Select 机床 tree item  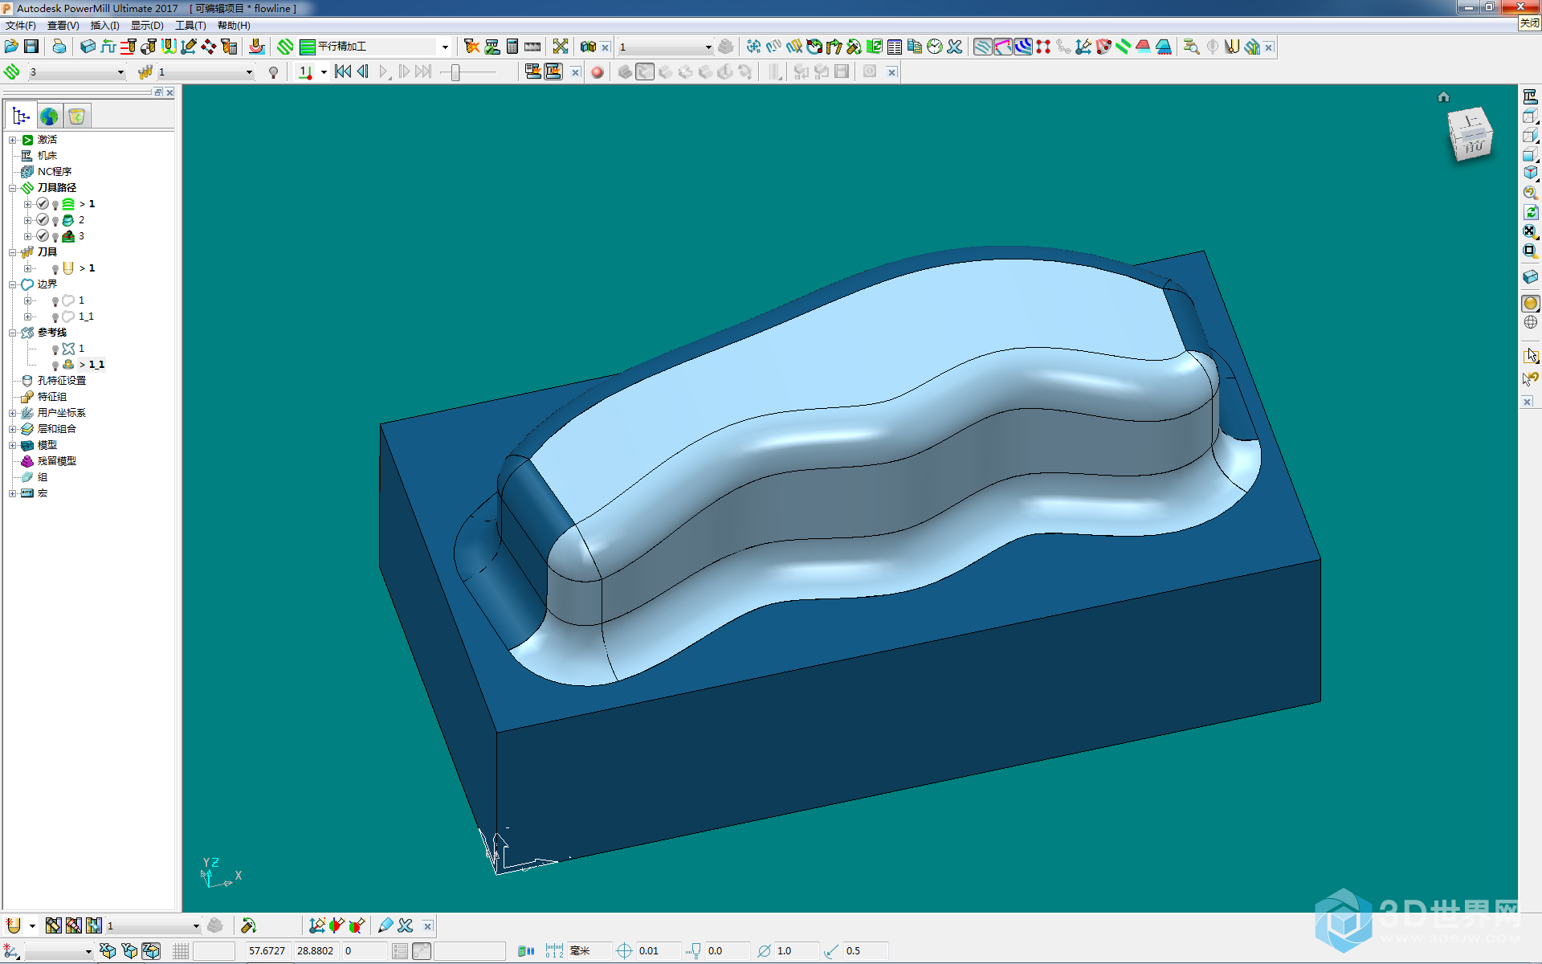(47, 156)
